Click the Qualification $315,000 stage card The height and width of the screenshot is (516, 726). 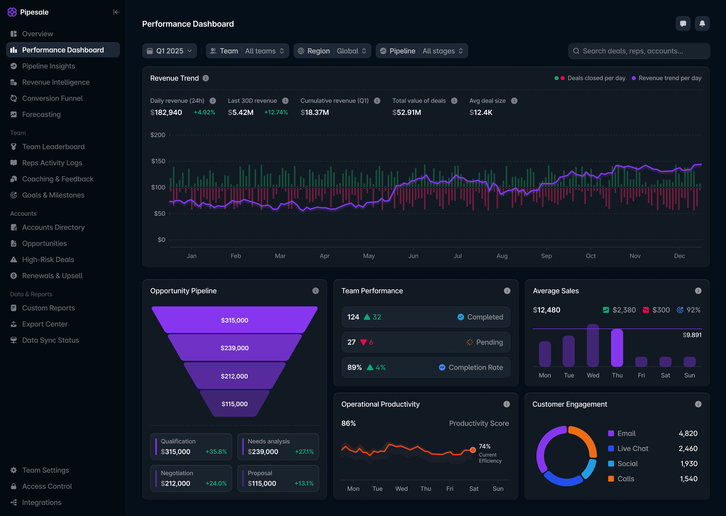pyautogui.click(x=191, y=446)
